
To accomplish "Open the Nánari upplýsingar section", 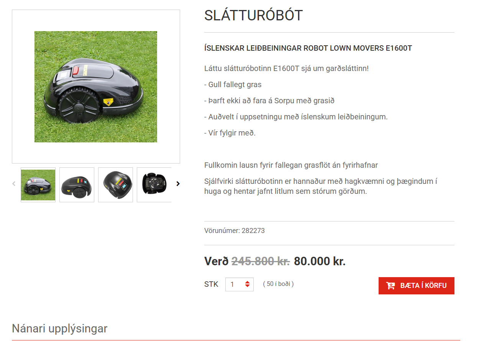I will 59,329.
